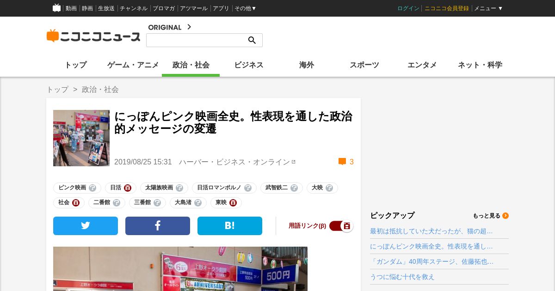Open pickup article 最初は抵抗していた犬だったが
The width and height of the screenshot is (555, 291).
[x=432, y=231]
